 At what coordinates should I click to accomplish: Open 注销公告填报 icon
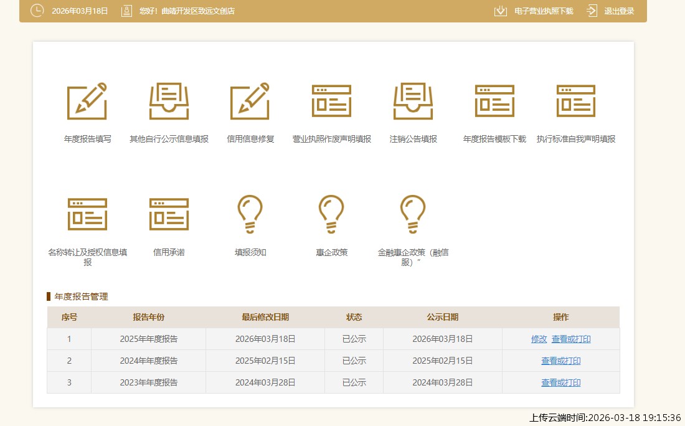[413, 102]
